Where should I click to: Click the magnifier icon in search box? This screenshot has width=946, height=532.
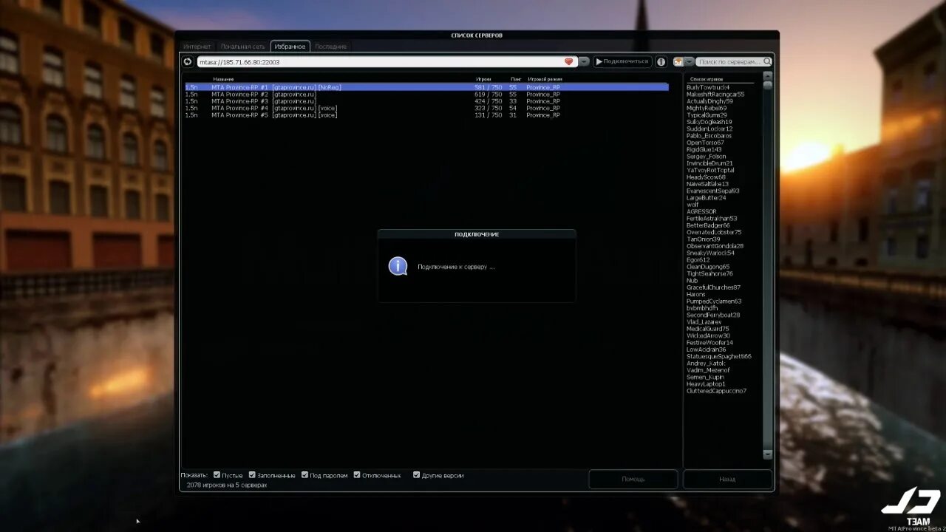(x=767, y=62)
